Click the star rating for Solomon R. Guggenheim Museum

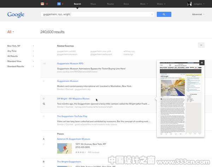tap(81, 152)
